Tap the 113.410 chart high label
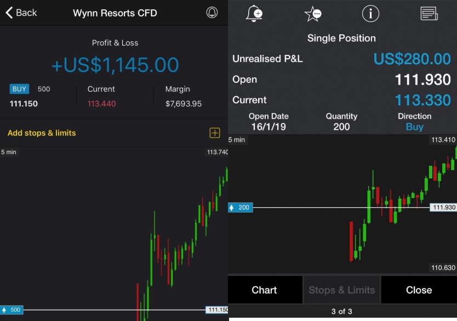This screenshot has height=321, width=457. [x=443, y=140]
